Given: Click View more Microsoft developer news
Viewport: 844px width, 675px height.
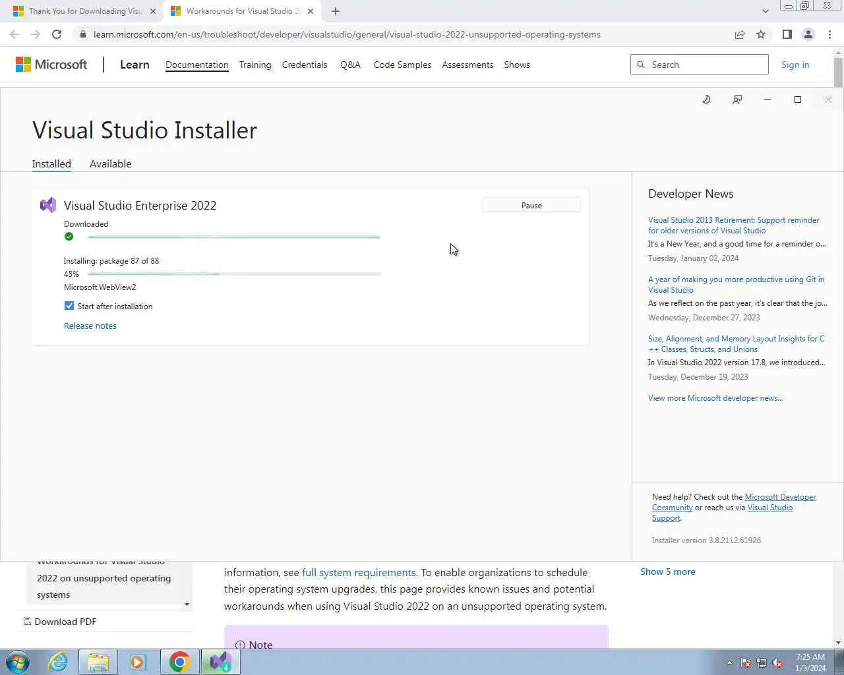Looking at the screenshot, I should point(715,398).
